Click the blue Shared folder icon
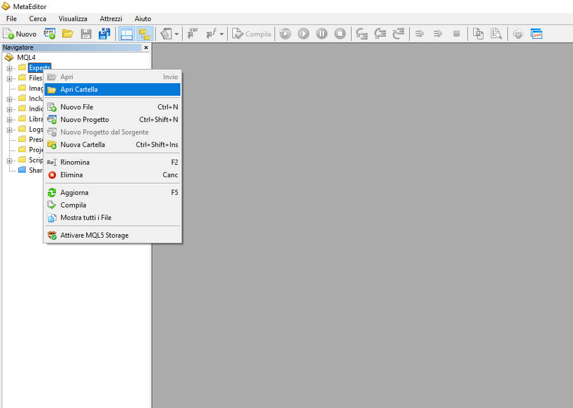Image resolution: width=573 pixels, height=408 pixels. coord(22,170)
